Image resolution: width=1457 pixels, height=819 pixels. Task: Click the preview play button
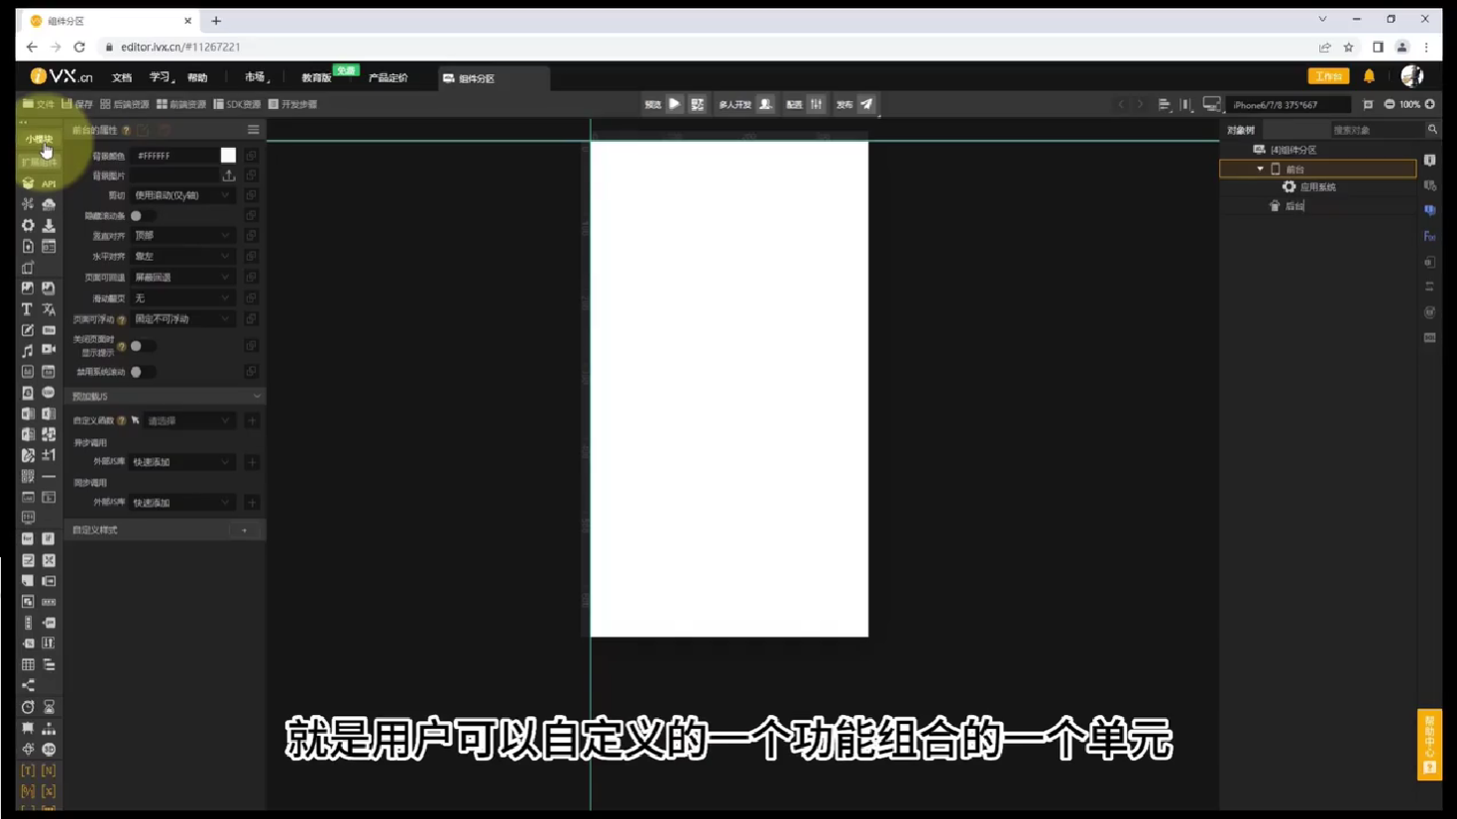click(675, 104)
